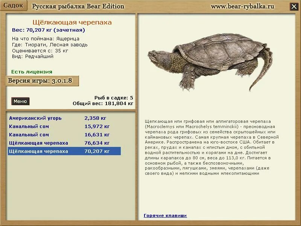Click the www.bear-rybalka.ru address
Image resolution: width=301 pixels, height=226 pixels.
243,6
